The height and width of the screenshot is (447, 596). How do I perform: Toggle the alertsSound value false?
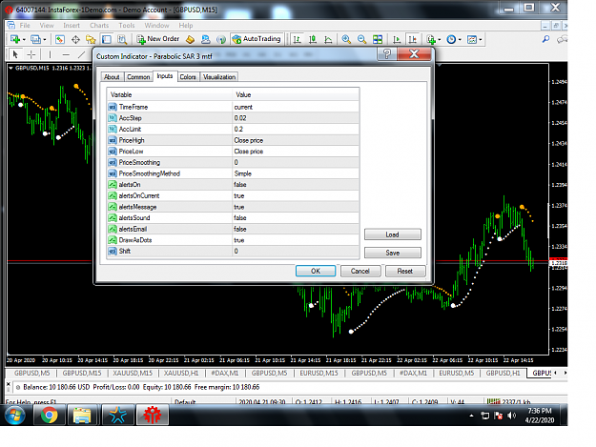296,218
